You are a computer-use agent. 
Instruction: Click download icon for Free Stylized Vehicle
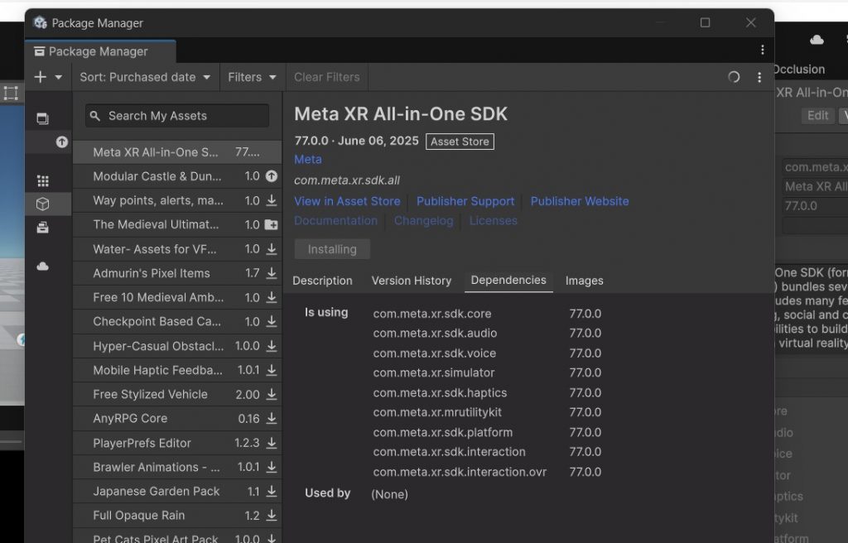272,394
